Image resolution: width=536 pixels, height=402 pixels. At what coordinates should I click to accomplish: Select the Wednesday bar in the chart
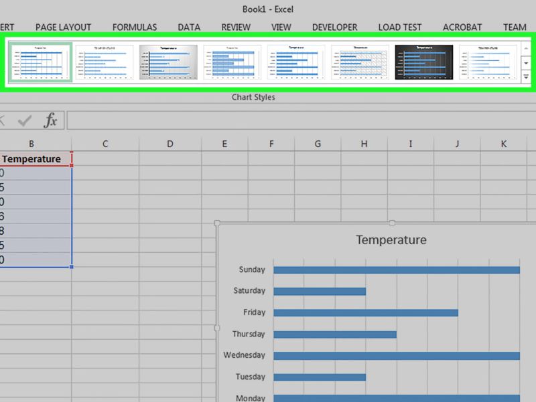[x=395, y=355]
